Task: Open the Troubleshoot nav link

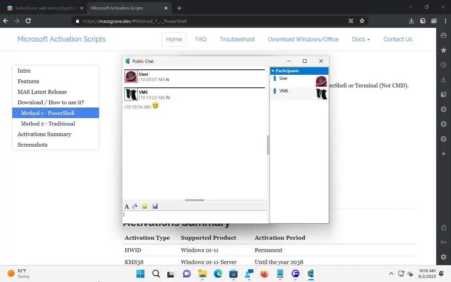Action: 237,39
